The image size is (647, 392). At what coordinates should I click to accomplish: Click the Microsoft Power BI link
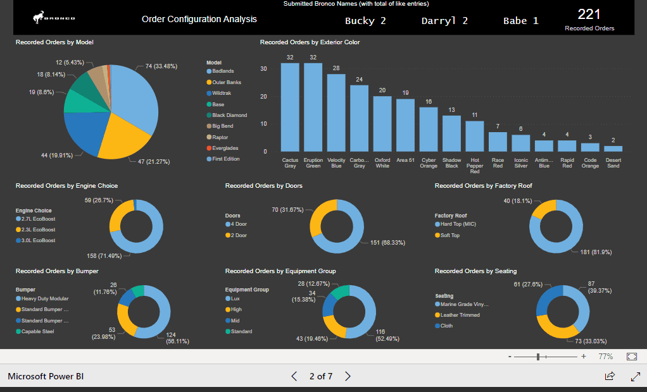[46, 376]
